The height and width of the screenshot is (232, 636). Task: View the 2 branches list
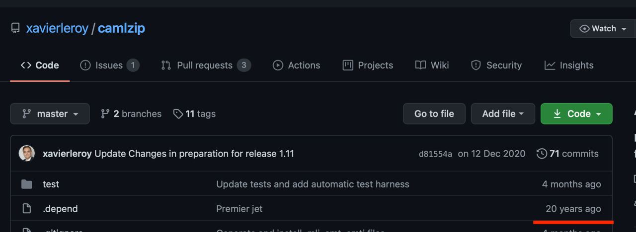pyautogui.click(x=131, y=114)
